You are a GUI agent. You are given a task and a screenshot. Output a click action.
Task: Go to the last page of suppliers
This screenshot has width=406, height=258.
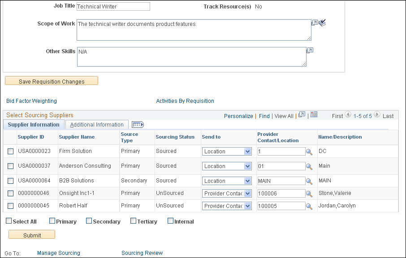388,115
